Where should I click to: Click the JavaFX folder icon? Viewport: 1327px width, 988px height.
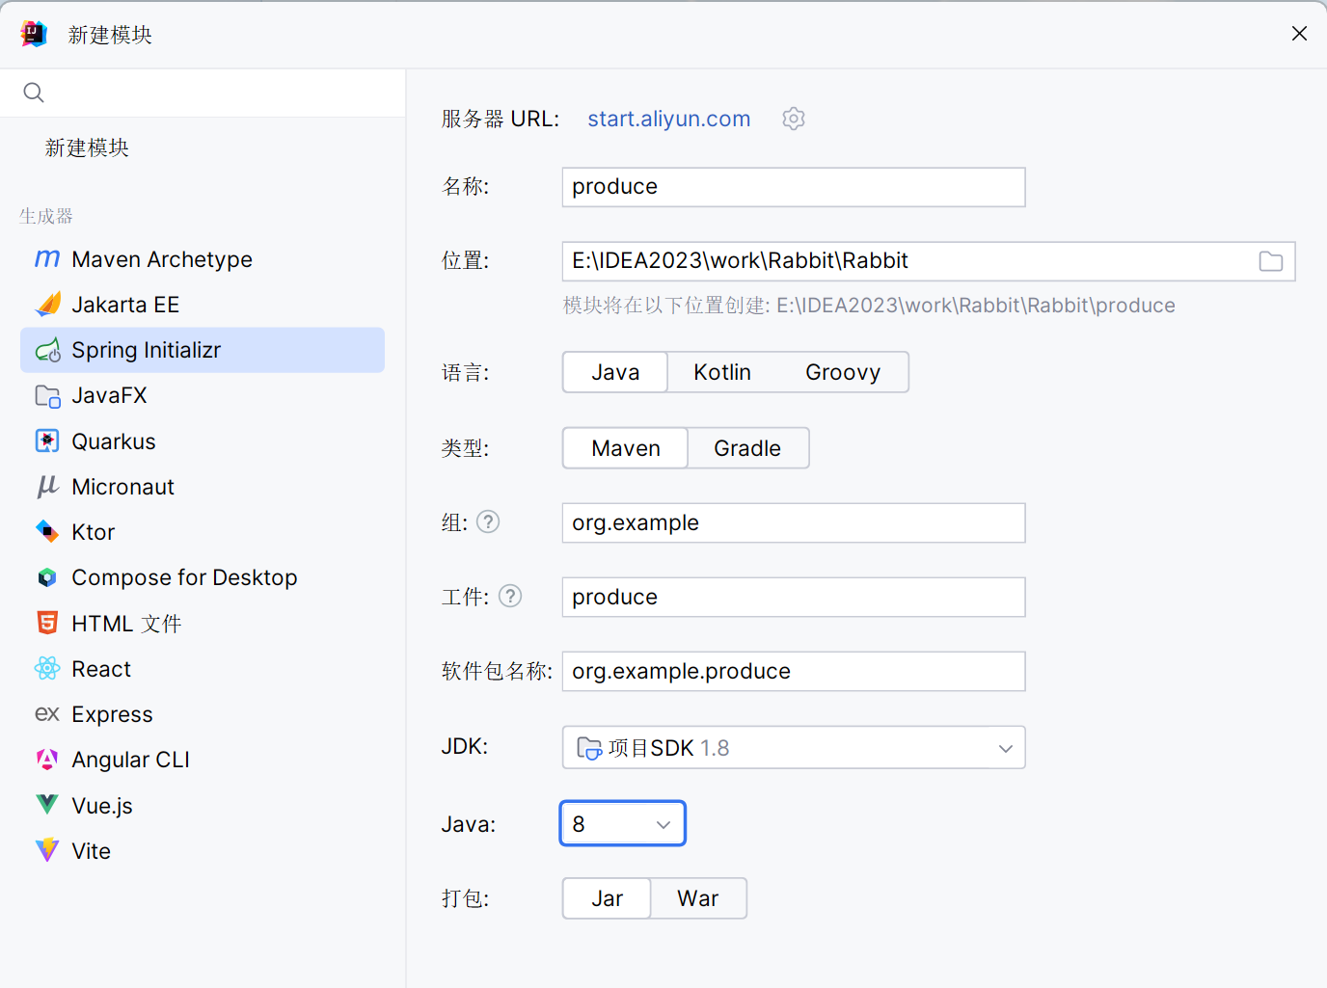tap(47, 395)
